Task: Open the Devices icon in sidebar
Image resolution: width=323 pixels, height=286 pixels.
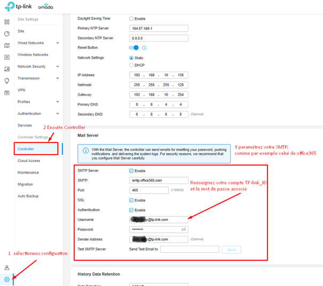Action: pos(7,57)
